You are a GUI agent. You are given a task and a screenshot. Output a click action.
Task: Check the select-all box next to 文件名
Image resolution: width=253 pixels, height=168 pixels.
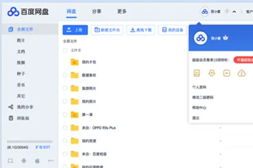(65, 50)
